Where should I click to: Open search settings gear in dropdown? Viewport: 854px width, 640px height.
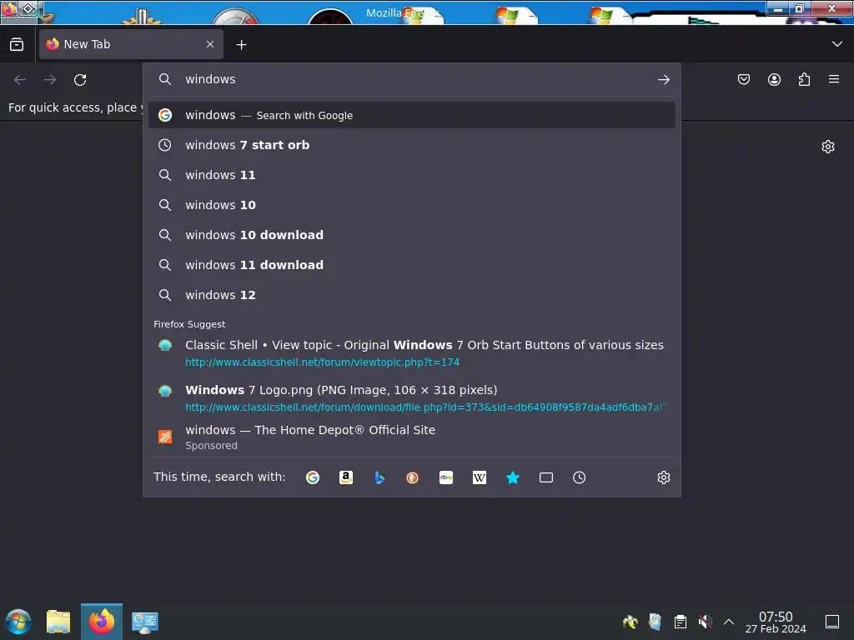click(663, 477)
